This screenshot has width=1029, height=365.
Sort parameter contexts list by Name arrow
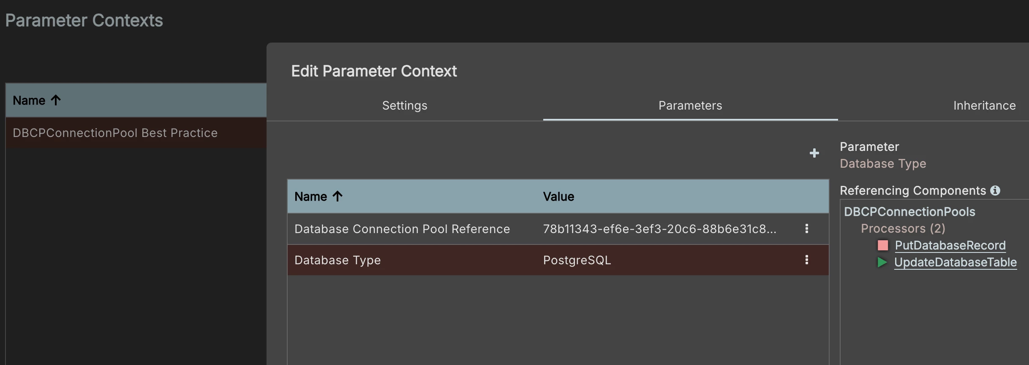[56, 100]
